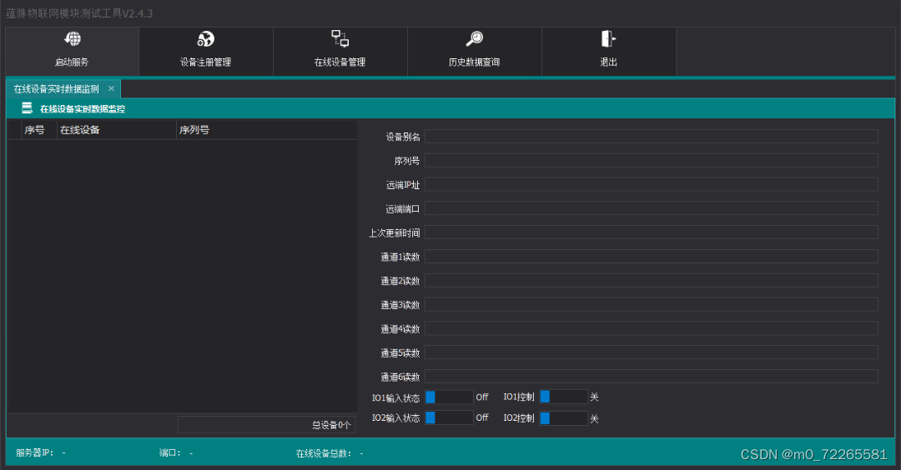Screen dimensions: 901x470
Task: Click the 设备别名 input field
Action: 651,136
